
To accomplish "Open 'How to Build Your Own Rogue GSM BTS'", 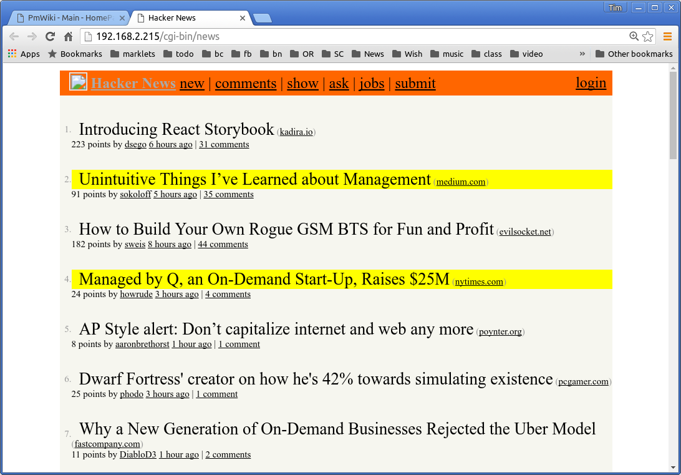I will (287, 230).
